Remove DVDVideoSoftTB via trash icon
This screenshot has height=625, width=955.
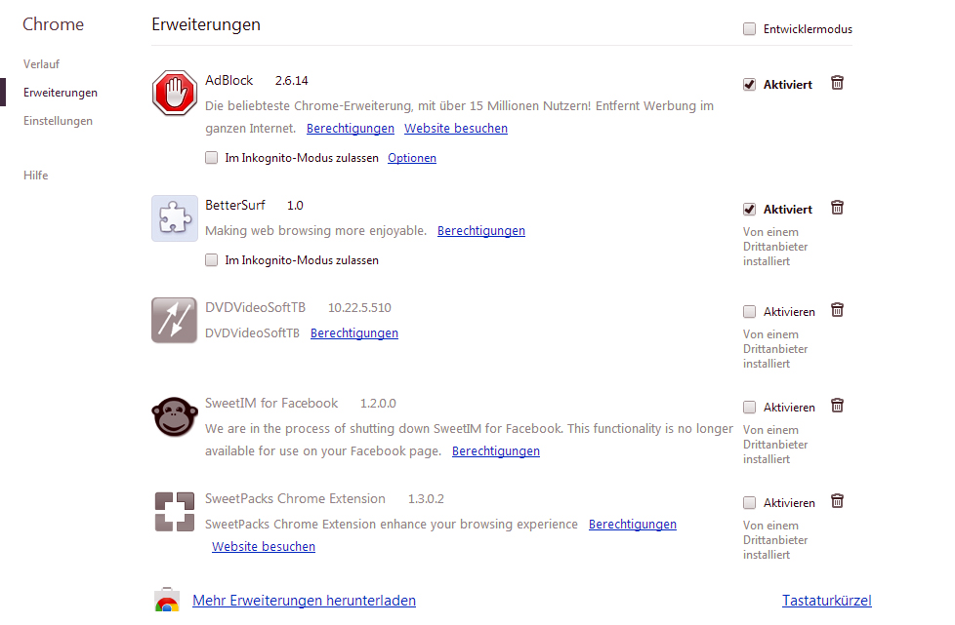[x=838, y=310]
